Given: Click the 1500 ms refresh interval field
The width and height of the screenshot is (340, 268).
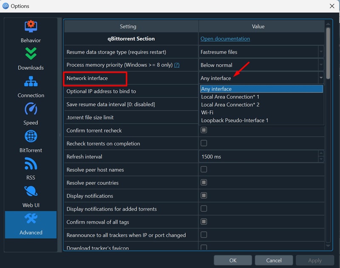Looking at the screenshot, I should point(258,156).
